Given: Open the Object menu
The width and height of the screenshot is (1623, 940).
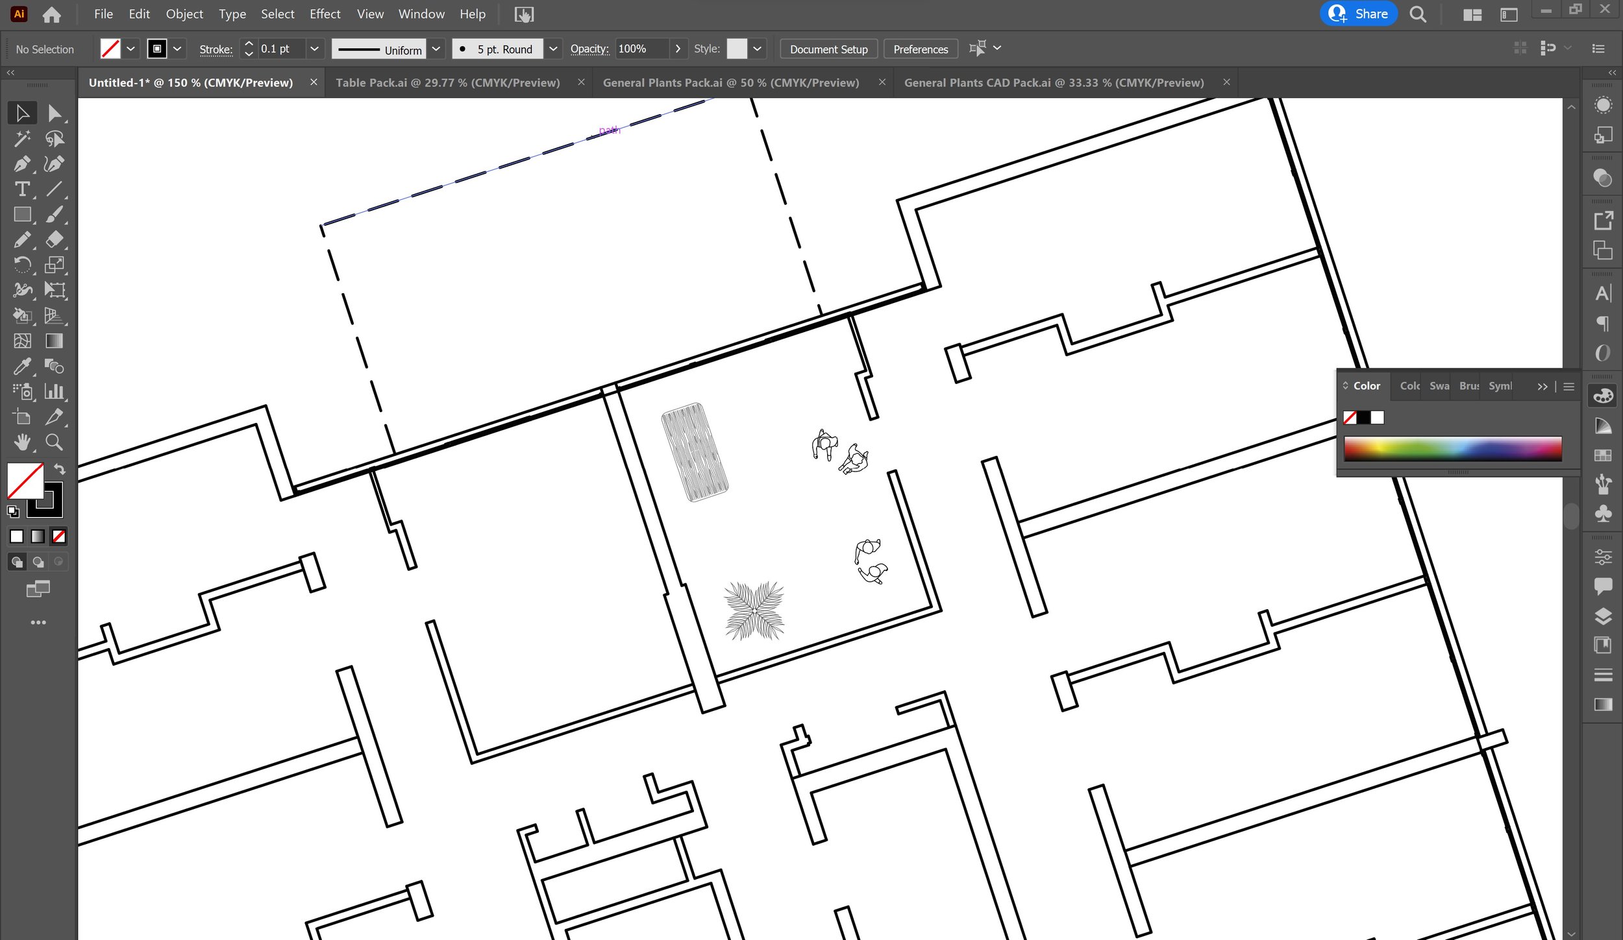Looking at the screenshot, I should [x=184, y=14].
